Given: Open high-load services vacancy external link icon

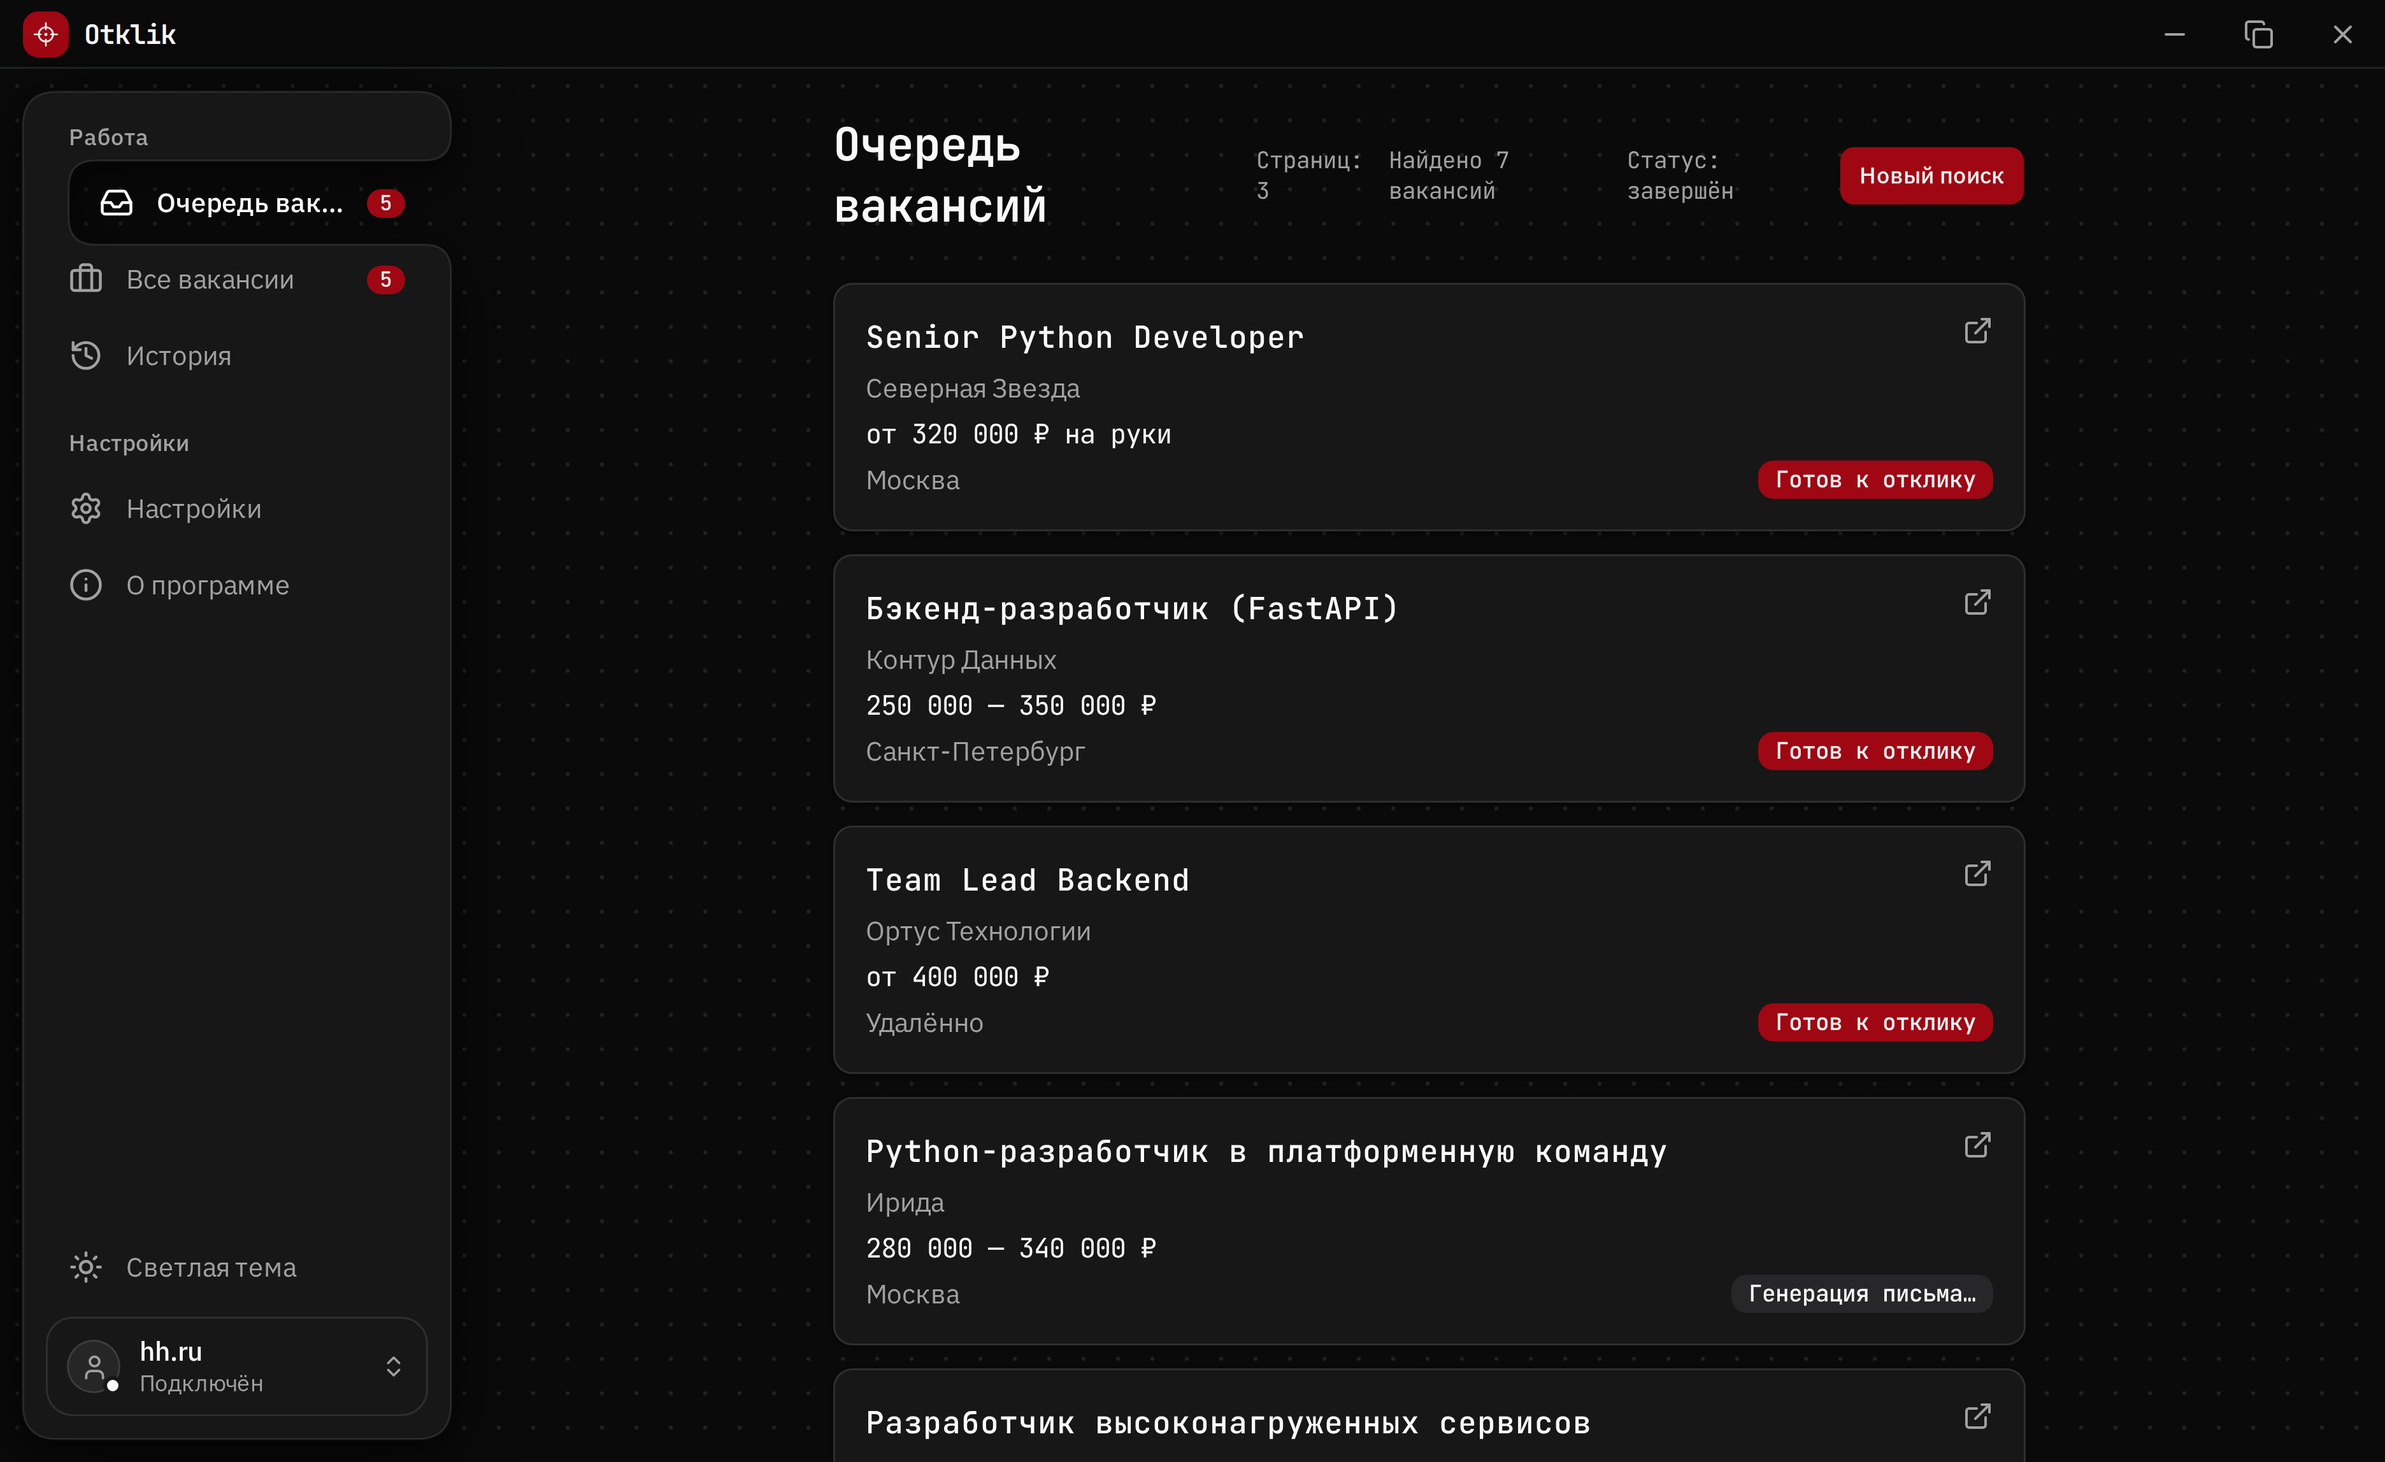Looking at the screenshot, I should pyautogui.click(x=1977, y=1417).
